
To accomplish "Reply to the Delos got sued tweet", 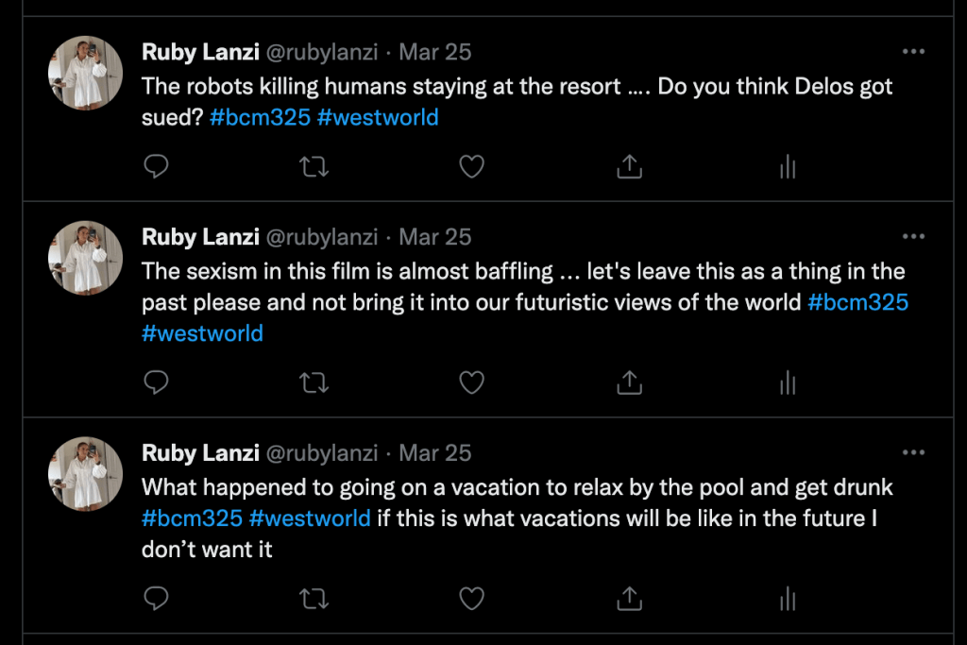I will (x=157, y=167).
